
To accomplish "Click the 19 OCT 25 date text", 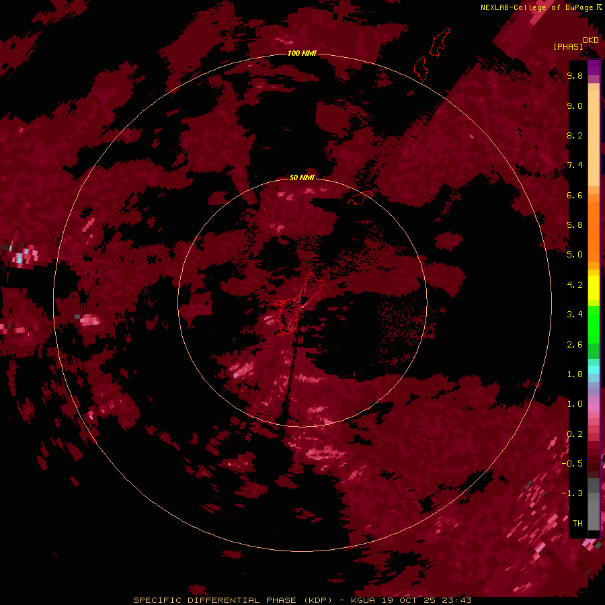I will pos(409,600).
